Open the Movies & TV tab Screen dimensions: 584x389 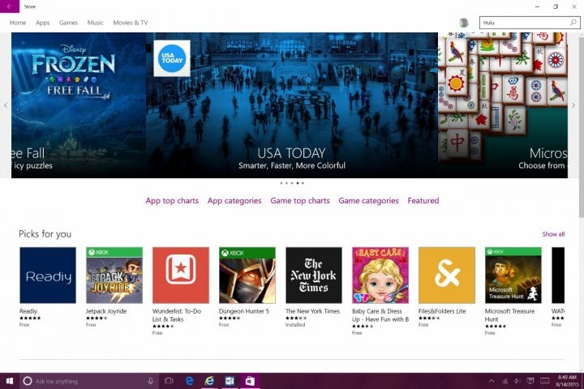(131, 23)
